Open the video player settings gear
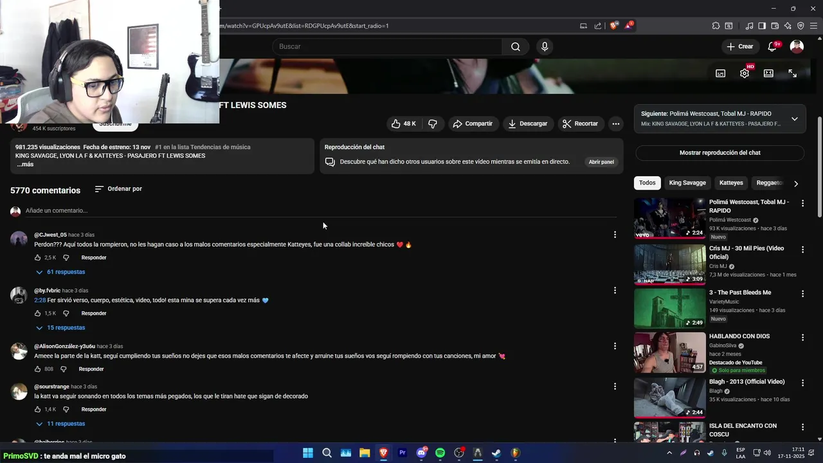 (745, 73)
